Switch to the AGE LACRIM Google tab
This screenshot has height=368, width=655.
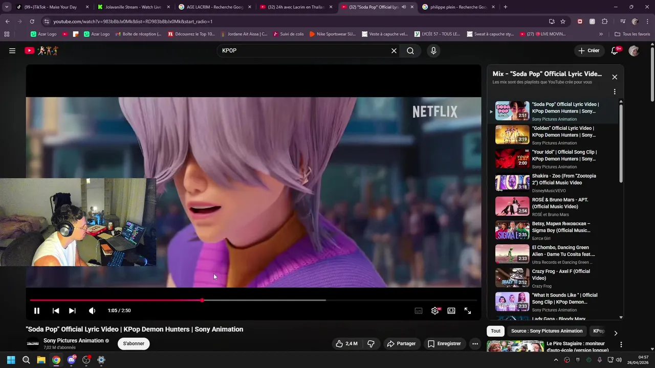pyautogui.click(x=215, y=7)
